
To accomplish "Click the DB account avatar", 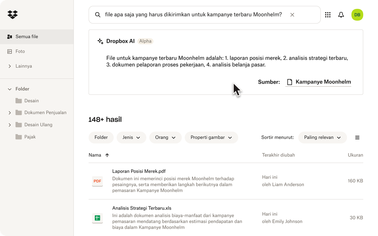I will (357, 15).
